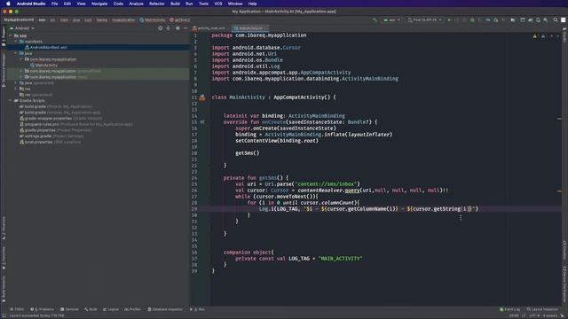The width and height of the screenshot is (568, 319).
Task: Click the "content://sms/inbox" string literal
Action: [x=326, y=184]
